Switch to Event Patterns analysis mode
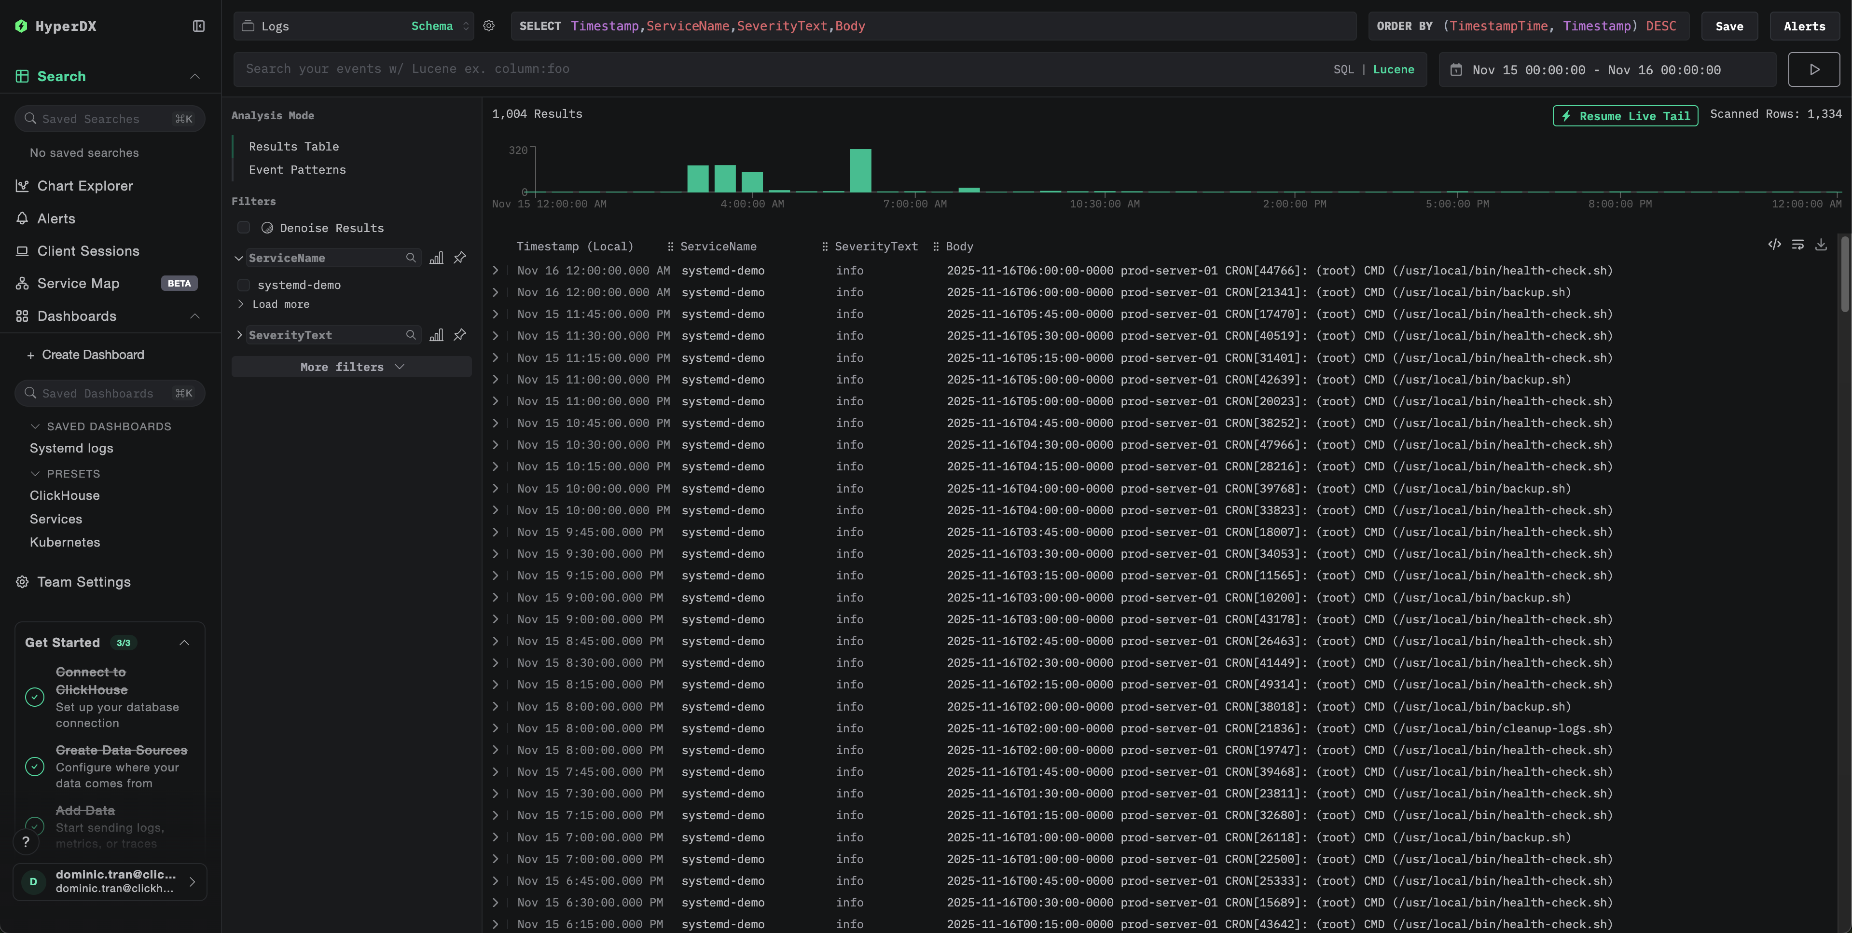Screen dimensions: 1852x933 point(297,170)
